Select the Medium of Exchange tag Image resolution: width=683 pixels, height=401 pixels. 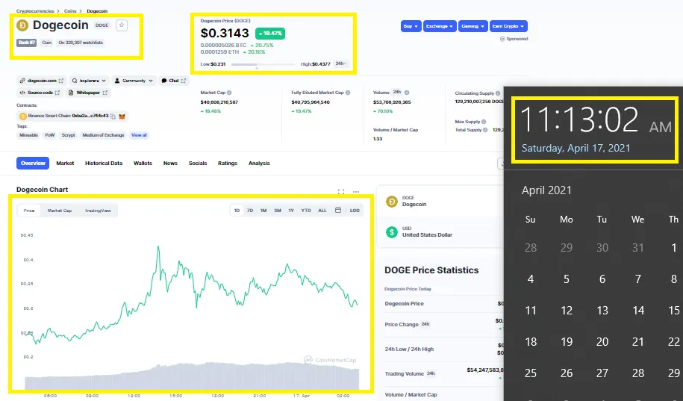click(x=103, y=135)
